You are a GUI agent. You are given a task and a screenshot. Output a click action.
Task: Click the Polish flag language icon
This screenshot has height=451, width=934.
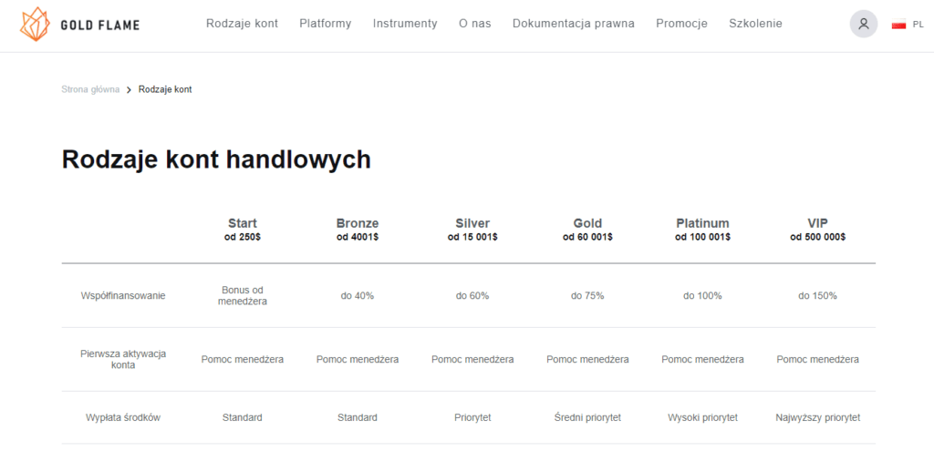(898, 25)
